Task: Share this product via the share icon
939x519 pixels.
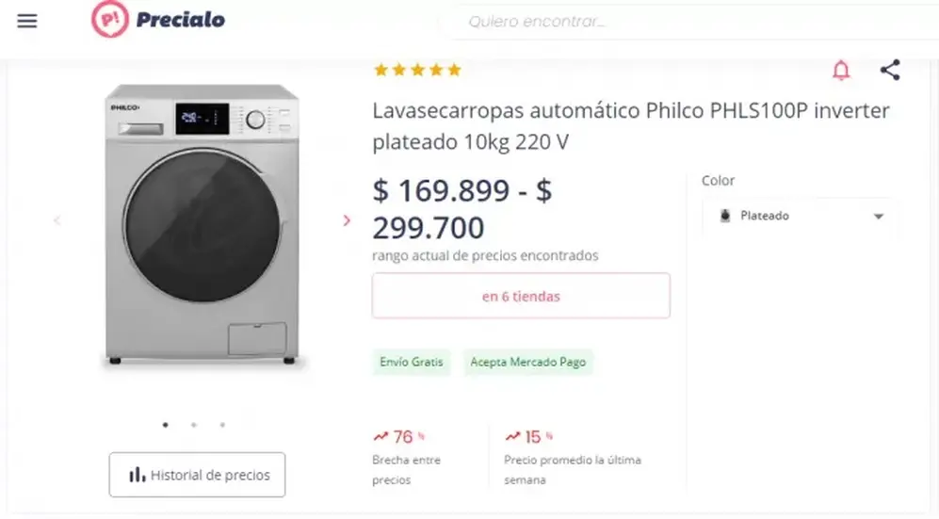Action: click(890, 70)
